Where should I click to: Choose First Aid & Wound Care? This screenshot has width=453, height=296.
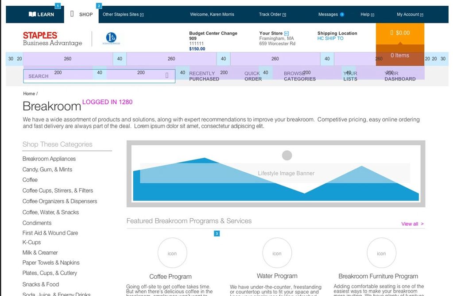coord(50,233)
